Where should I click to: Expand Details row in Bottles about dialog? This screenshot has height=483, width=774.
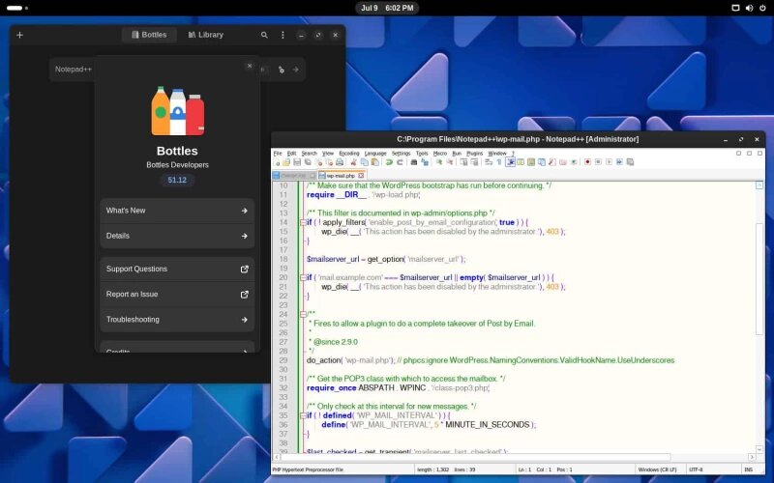click(177, 236)
